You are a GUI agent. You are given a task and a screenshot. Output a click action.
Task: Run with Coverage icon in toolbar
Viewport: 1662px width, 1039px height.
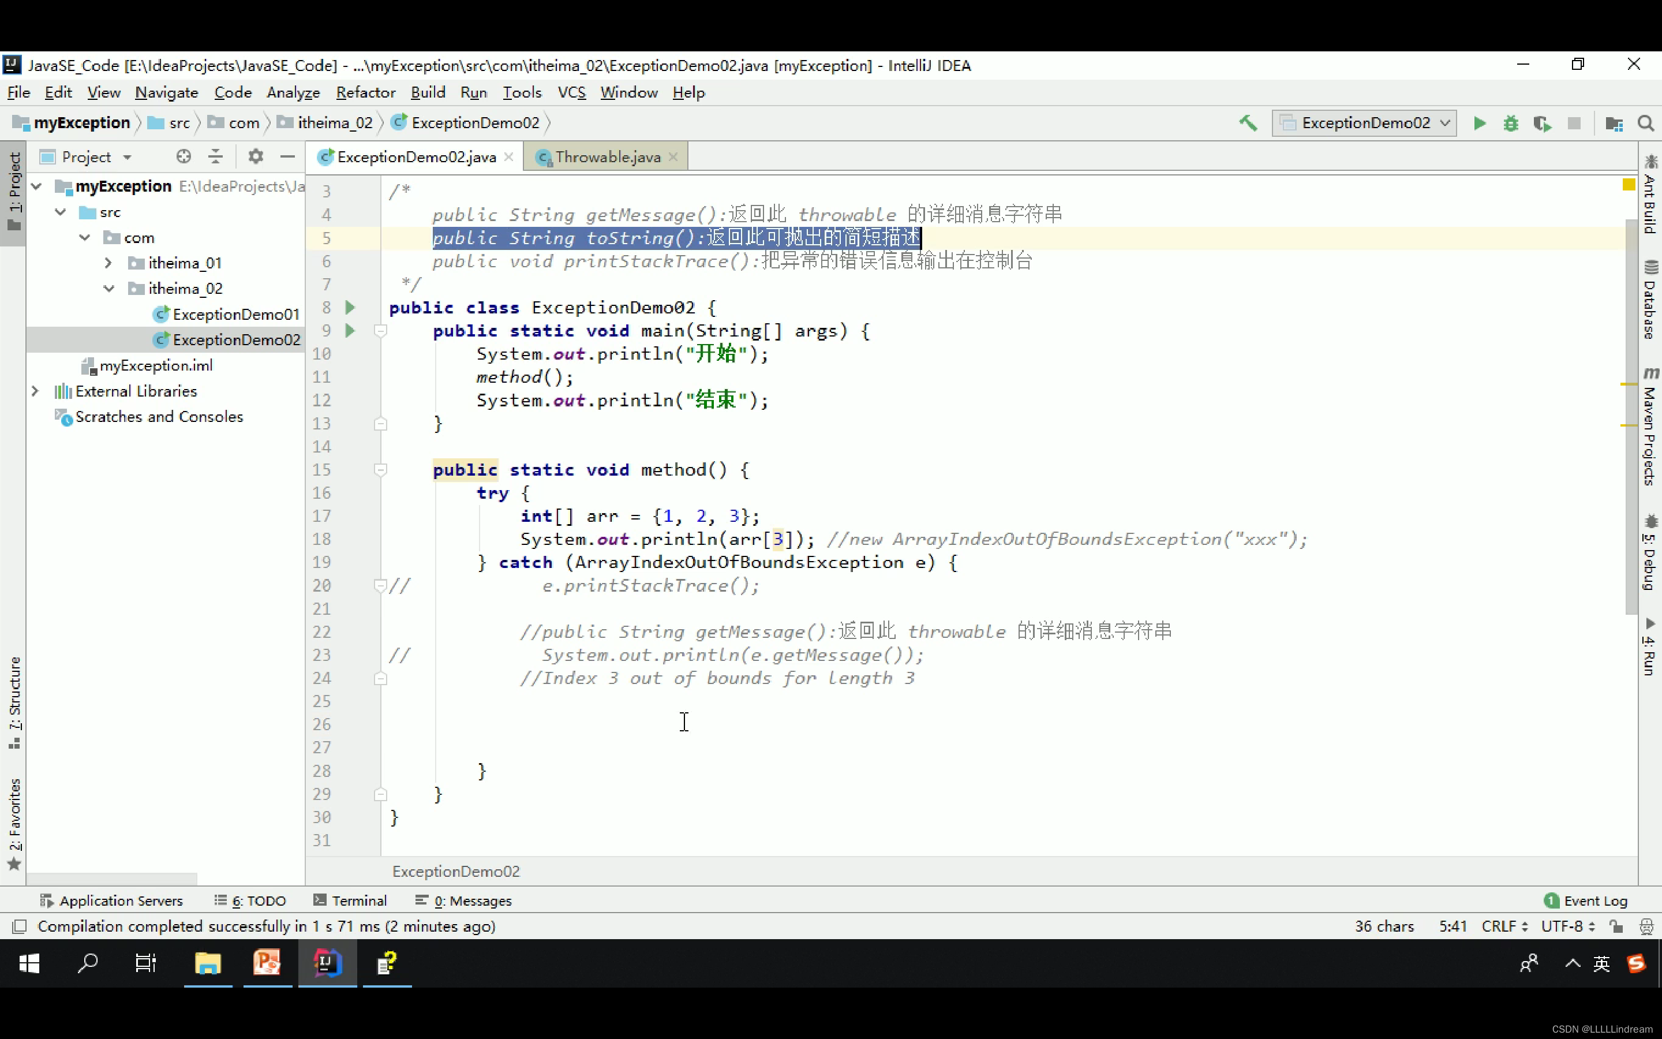[1542, 123]
